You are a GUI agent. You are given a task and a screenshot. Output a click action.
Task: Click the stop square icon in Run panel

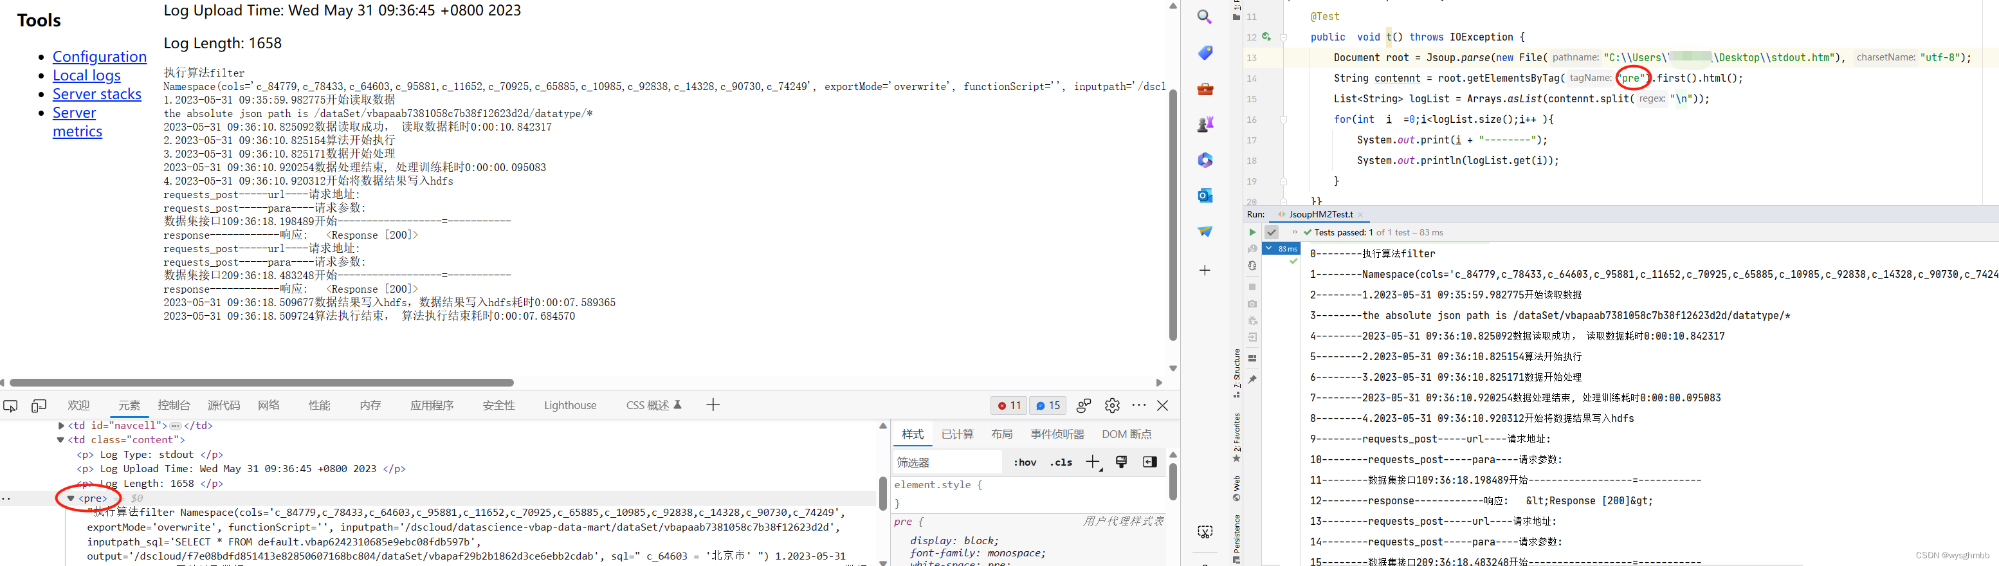pyautogui.click(x=1252, y=286)
